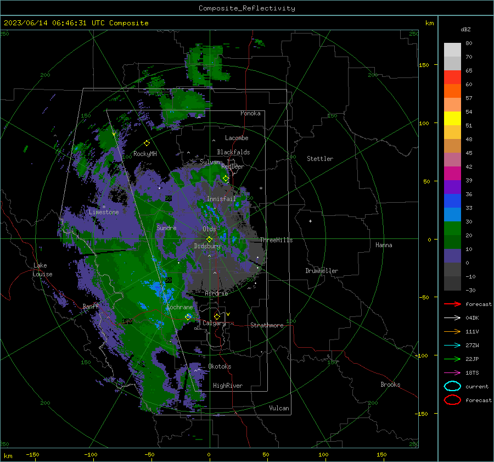Click the Olds city label
Screen dimensions: 494x462
point(209,229)
